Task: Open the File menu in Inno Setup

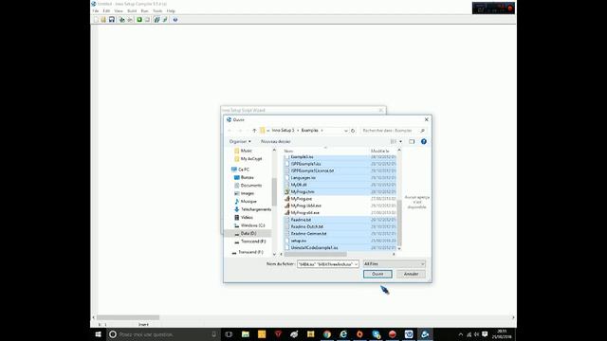Action: click(x=95, y=11)
